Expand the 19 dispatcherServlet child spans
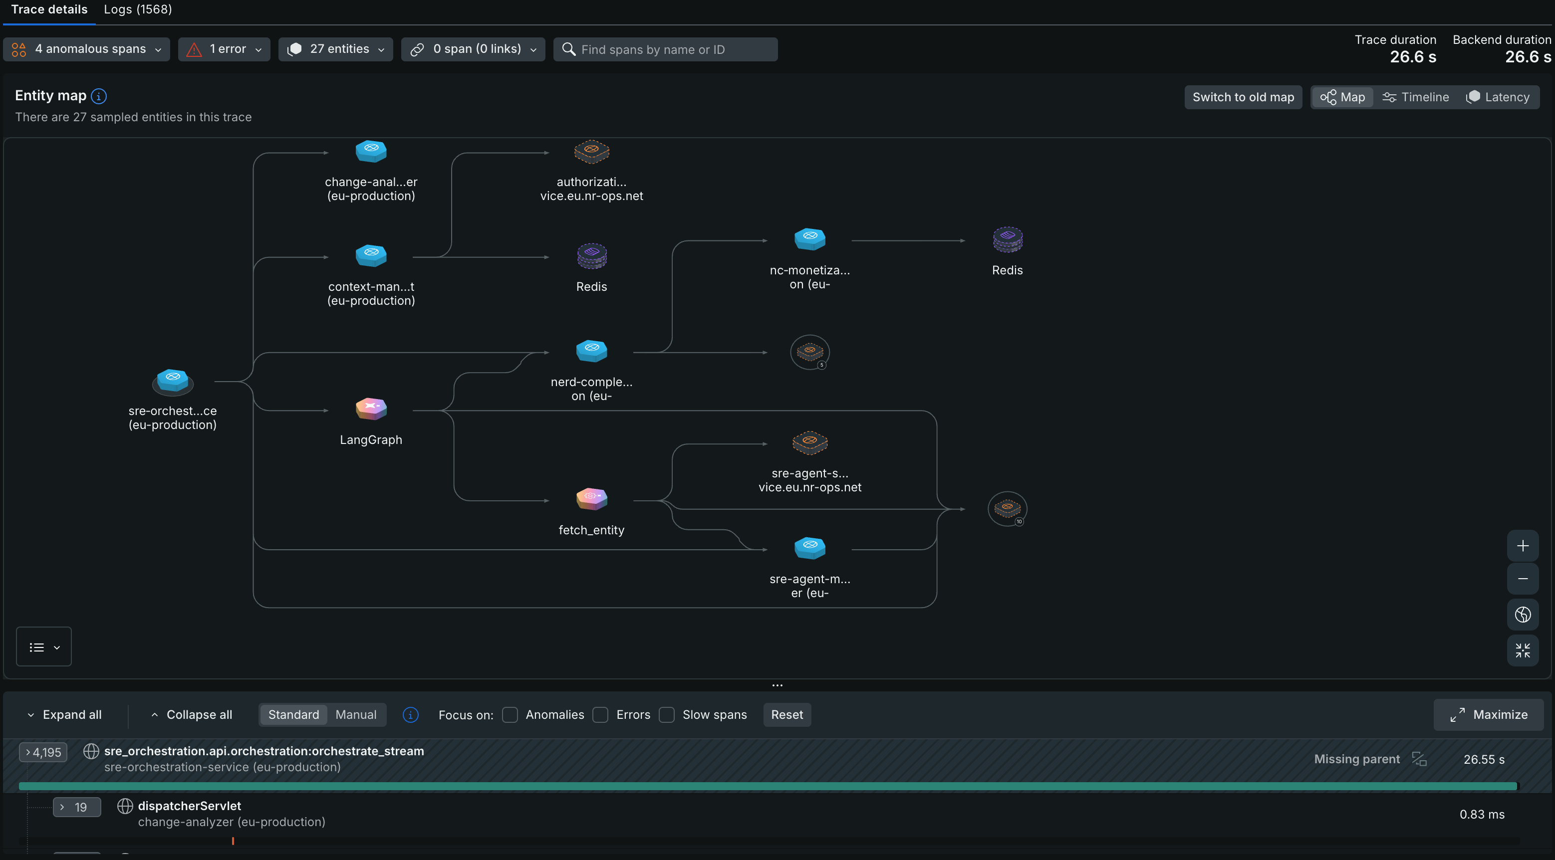The height and width of the screenshot is (860, 1555). [77, 808]
